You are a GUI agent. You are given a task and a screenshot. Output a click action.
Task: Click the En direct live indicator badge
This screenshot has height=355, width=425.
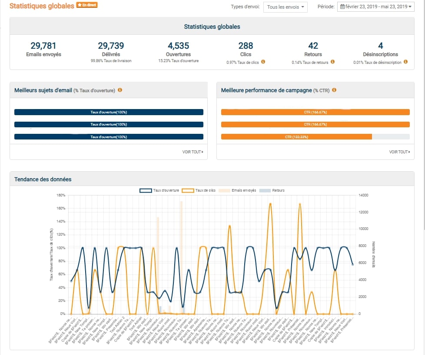point(87,5)
